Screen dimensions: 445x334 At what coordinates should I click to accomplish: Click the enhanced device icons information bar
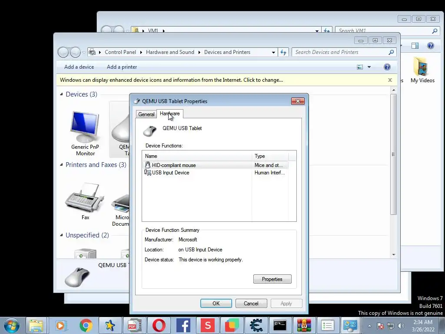[x=171, y=80]
